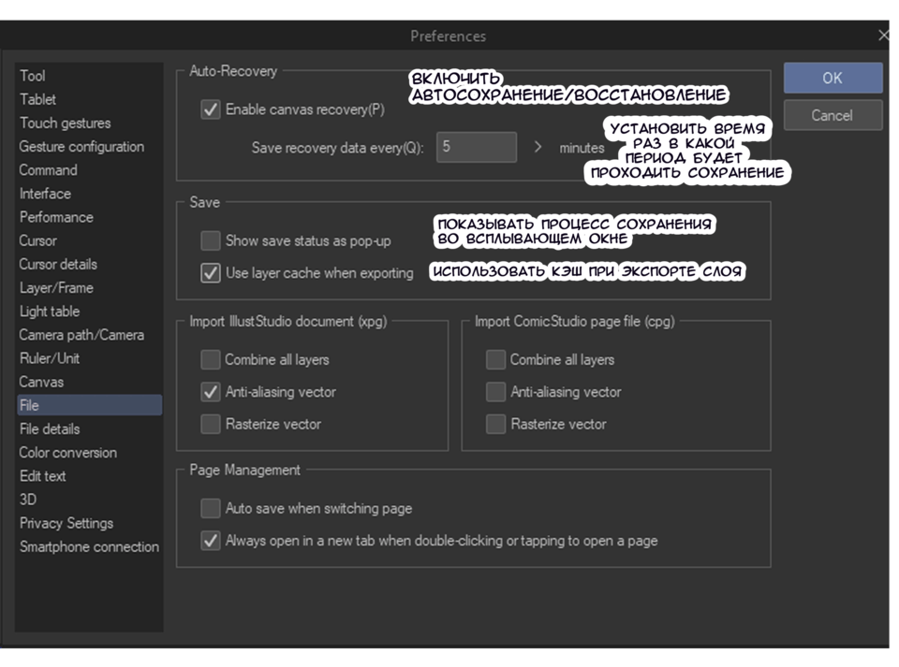Open Color conversion settings
The width and height of the screenshot is (899, 667).
pos(68,453)
